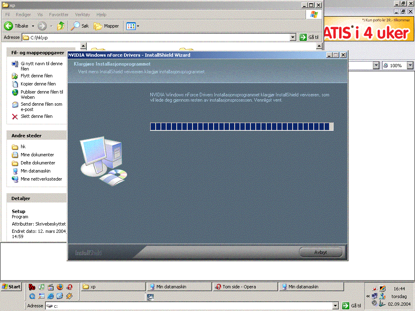Launch Internet Explorer from quick launch
Viewport: 415px width, 311px height.
click(x=51, y=296)
